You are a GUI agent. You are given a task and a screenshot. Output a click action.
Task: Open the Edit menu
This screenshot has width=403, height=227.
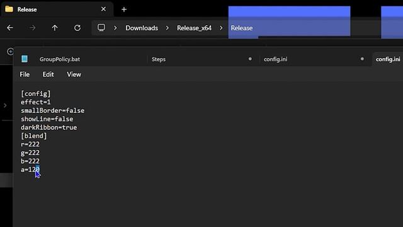48,74
